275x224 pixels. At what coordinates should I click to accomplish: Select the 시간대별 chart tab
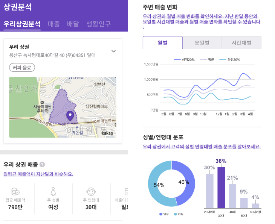241,43
